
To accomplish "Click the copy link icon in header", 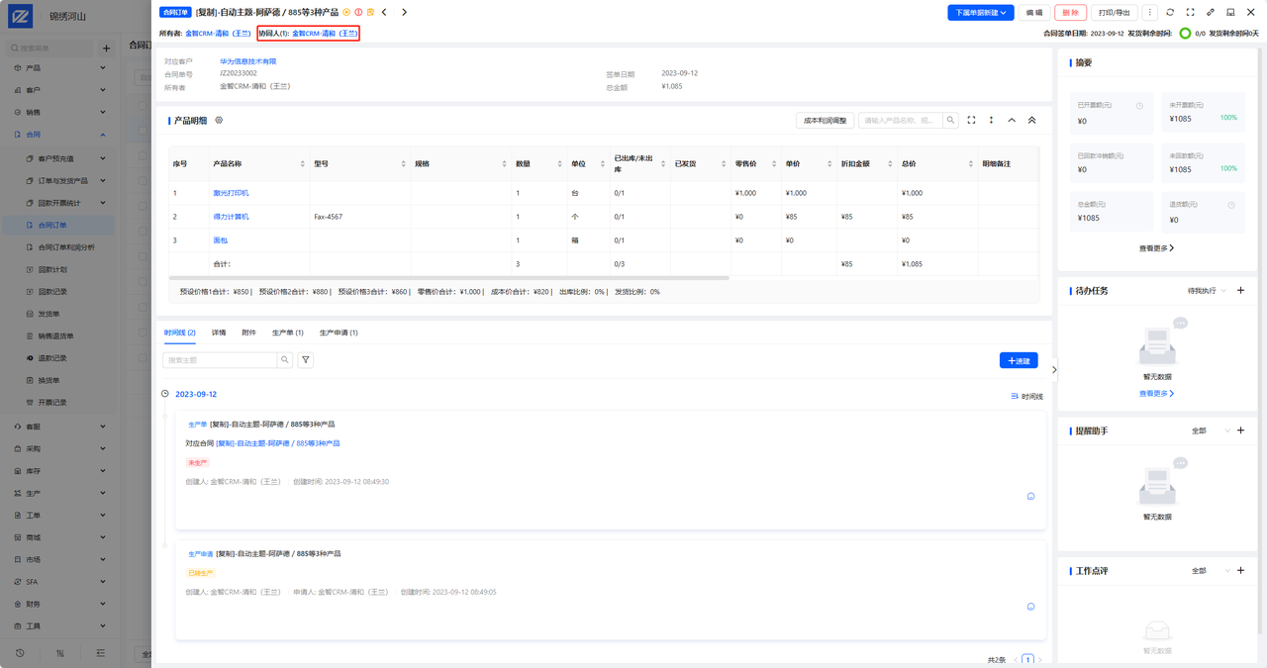I will pyautogui.click(x=1210, y=13).
